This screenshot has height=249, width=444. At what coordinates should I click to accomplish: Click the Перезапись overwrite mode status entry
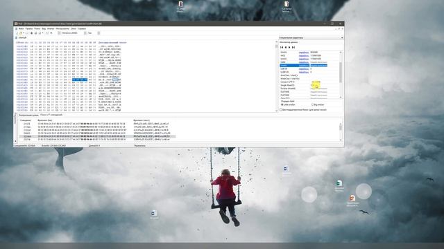click(x=139, y=146)
